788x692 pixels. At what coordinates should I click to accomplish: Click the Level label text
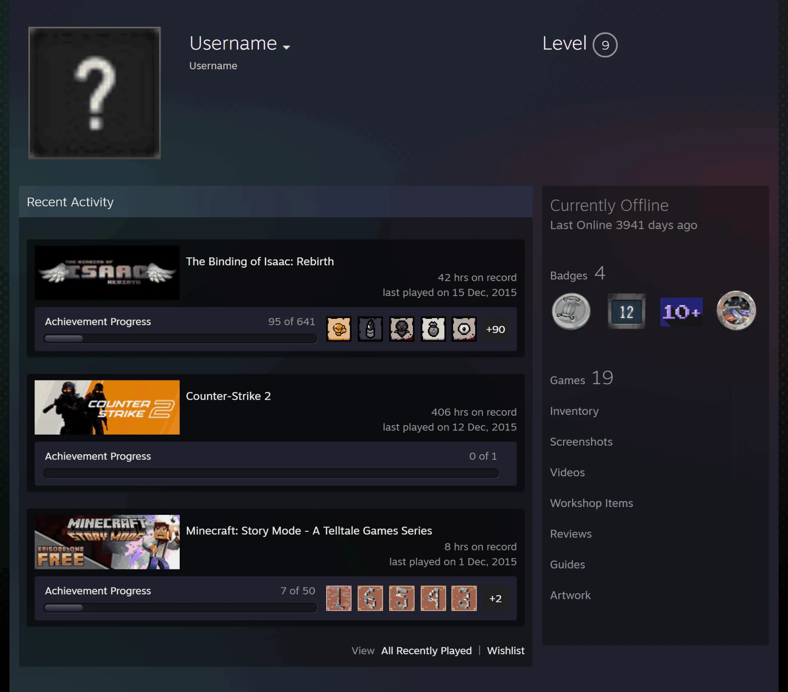[564, 43]
